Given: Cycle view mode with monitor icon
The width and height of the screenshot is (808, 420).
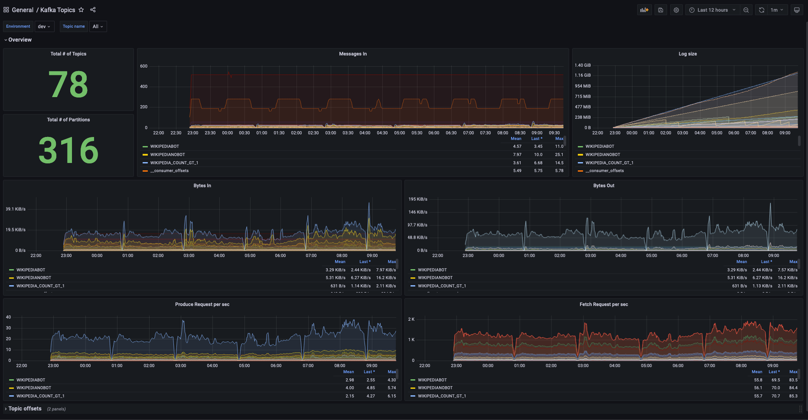Looking at the screenshot, I should pos(797,10).
